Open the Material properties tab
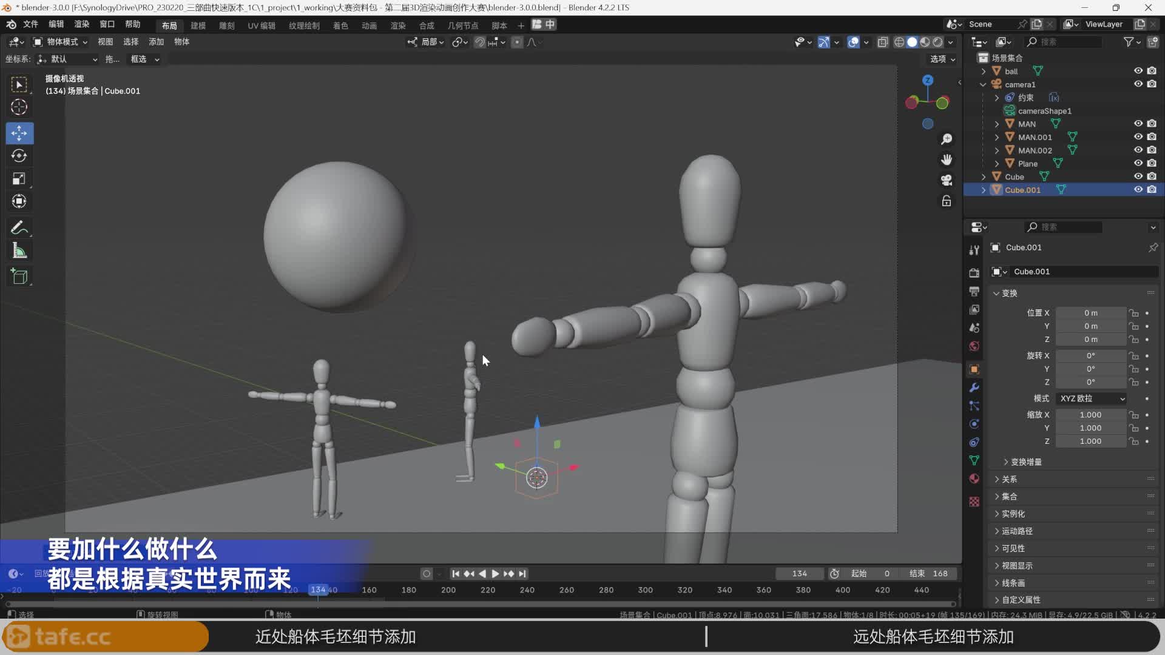1165x655 pixels. coord(974,479)
